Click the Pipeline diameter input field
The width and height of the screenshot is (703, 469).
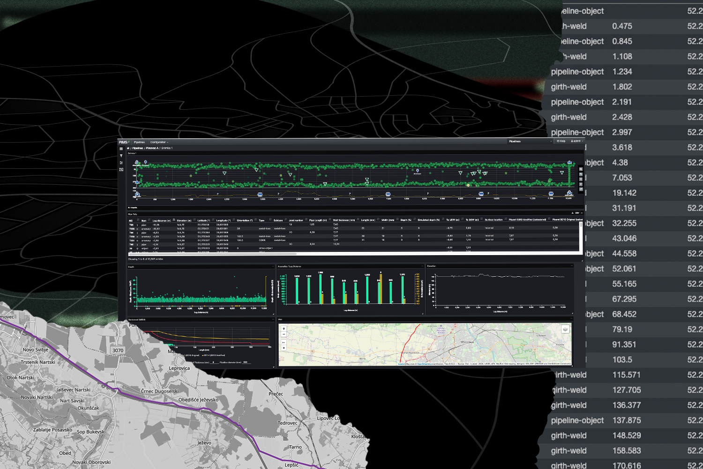tap(247, 363)
